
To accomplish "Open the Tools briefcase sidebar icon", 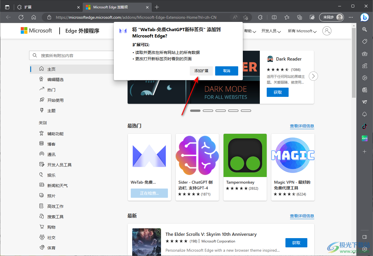I will (x=364, y=54).
